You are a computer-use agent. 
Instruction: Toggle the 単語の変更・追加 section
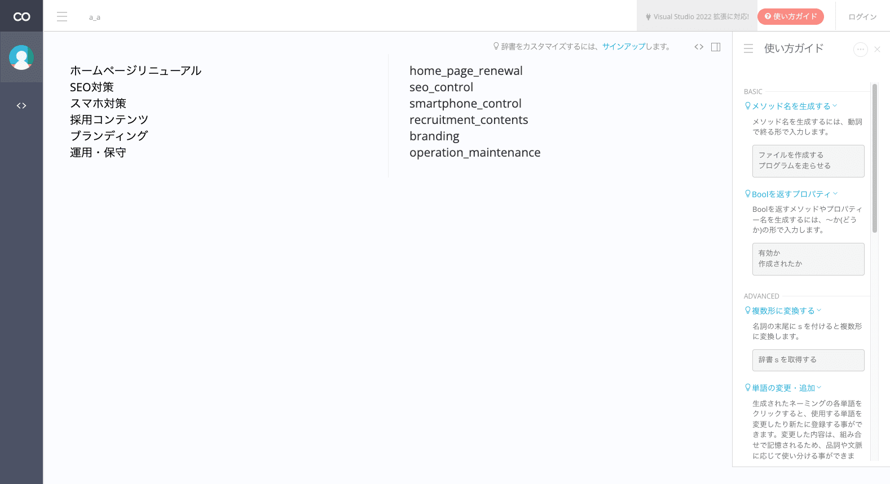coord(783,388)
